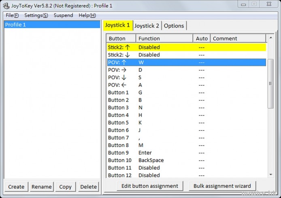Click the JoyToKey app icon in title bar
Image resolution: width=281 pixels, height=198 pixels.
coord(6,6)
